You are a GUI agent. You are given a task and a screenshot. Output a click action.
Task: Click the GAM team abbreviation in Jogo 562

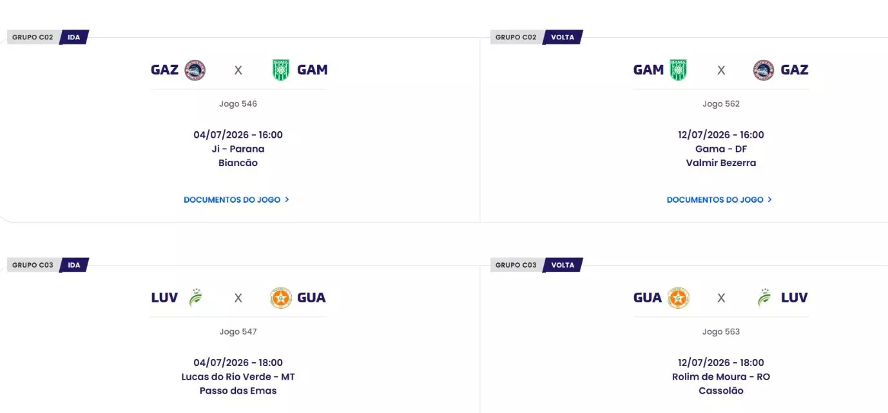648,70
